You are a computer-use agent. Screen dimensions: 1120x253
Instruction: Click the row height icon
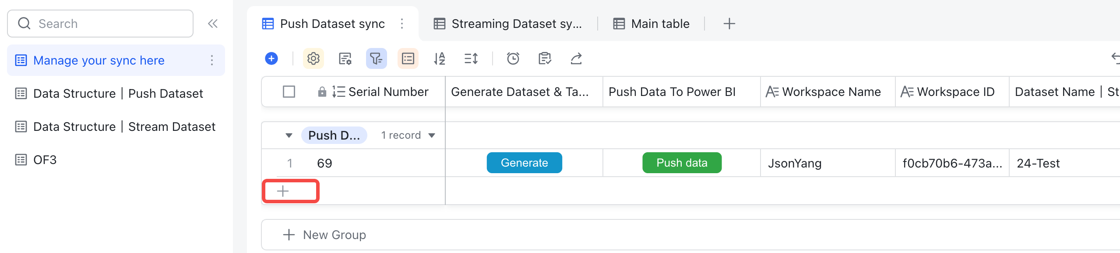471,58
